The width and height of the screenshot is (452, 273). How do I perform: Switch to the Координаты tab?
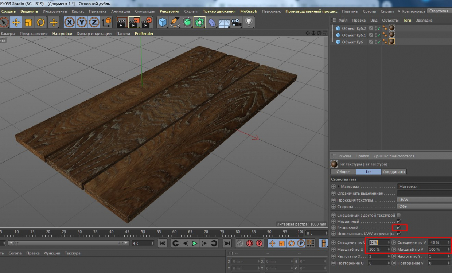[394, 172]
